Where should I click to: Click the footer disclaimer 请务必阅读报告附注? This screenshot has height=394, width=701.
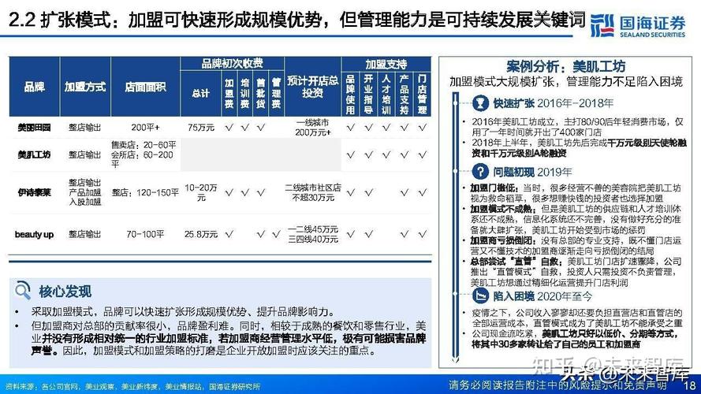[557, 385]
